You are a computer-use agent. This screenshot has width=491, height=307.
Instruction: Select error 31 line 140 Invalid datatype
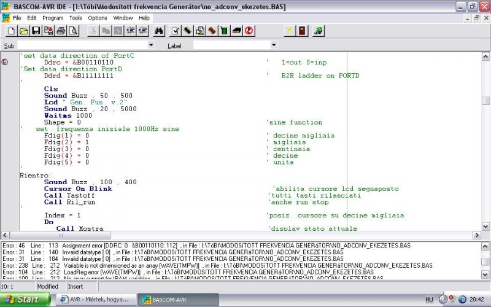(x=173, y=252)
